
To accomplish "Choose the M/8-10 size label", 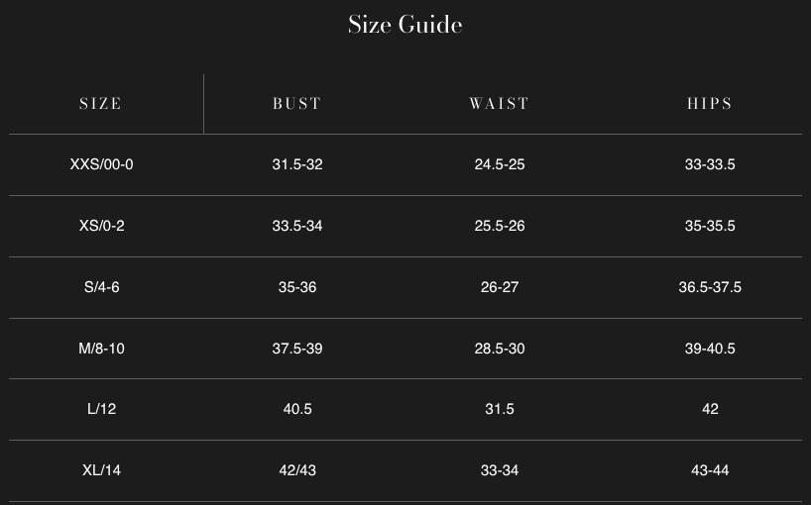I will (101, 349).
